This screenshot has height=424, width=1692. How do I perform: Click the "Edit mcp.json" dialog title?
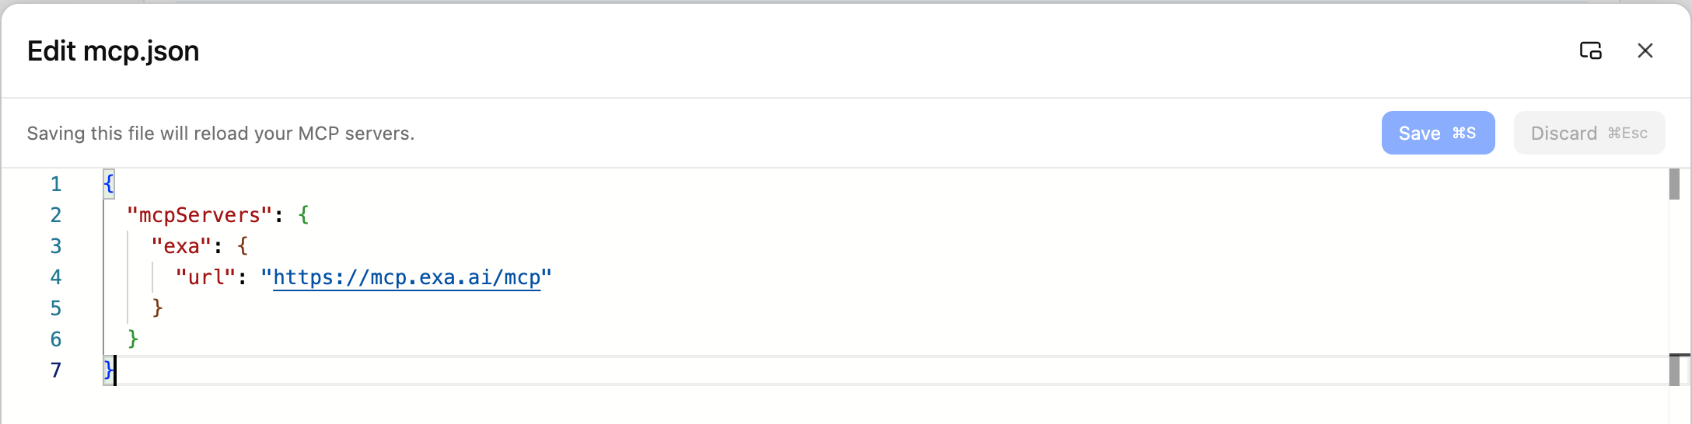(x=114, y=51)
